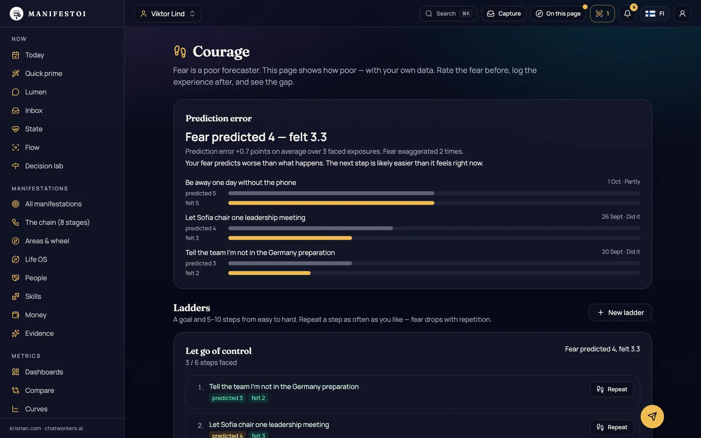Create a New ladder
Image resolution: width=701 pixels, height=438 pixels.
620,313
